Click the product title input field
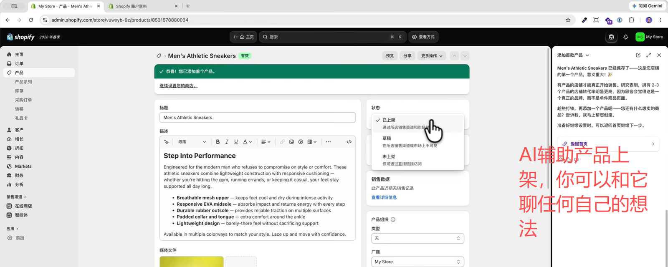 pyautogui.click(x=258, y=118)
